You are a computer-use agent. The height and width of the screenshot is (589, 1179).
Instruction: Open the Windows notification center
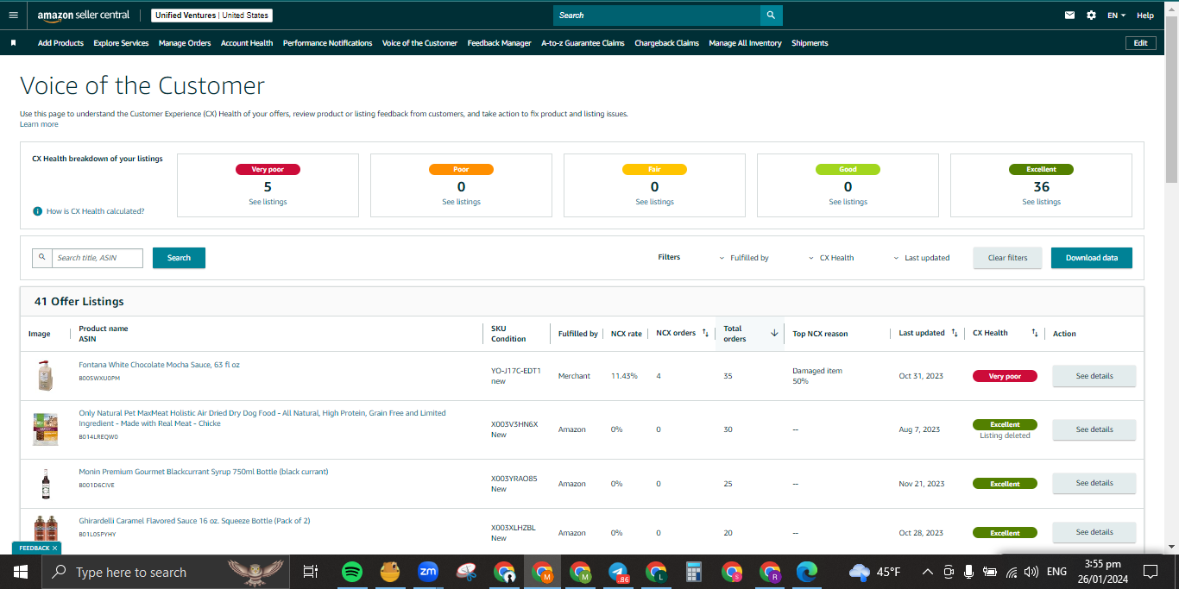click(x=1151, y=572)
